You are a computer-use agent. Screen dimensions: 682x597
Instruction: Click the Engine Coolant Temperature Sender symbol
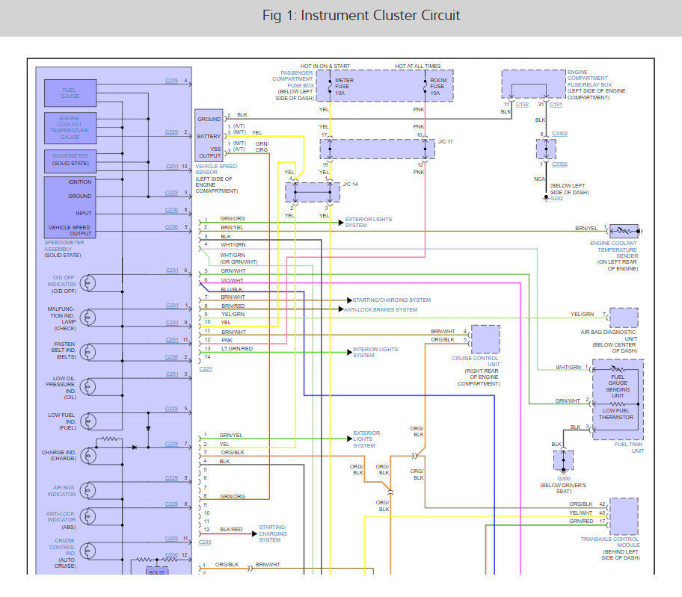624,230
